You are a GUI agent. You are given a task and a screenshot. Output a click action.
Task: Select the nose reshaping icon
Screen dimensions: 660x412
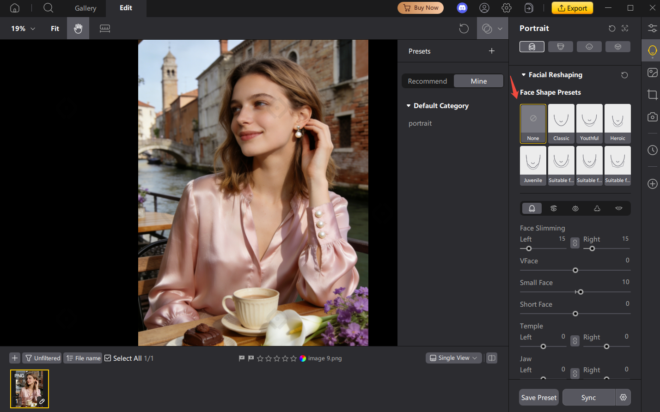(x=597, y=208)
